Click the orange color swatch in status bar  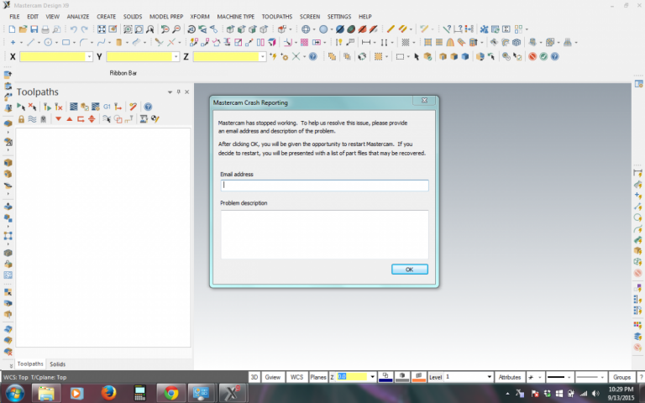[x=418, y=377]
